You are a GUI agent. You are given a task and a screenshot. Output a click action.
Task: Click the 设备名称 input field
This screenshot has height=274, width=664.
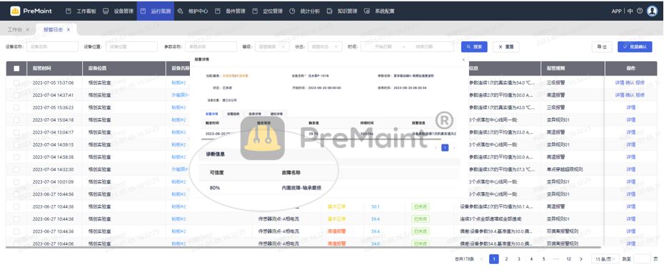tap(53, 47)
